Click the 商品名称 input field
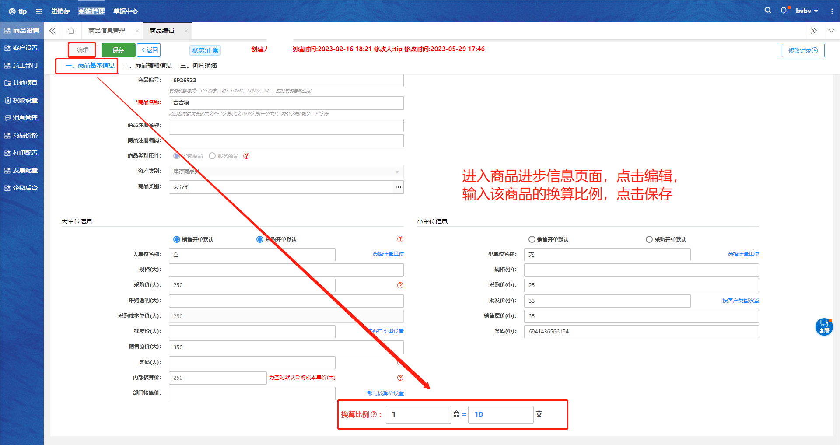 point(286,103)
